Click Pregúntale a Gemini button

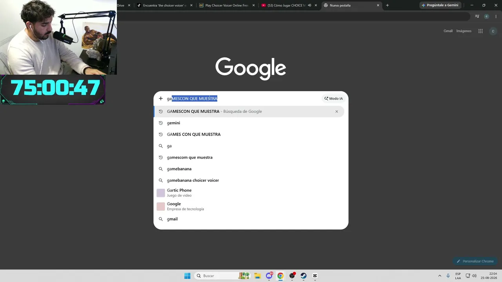[440, 5]
